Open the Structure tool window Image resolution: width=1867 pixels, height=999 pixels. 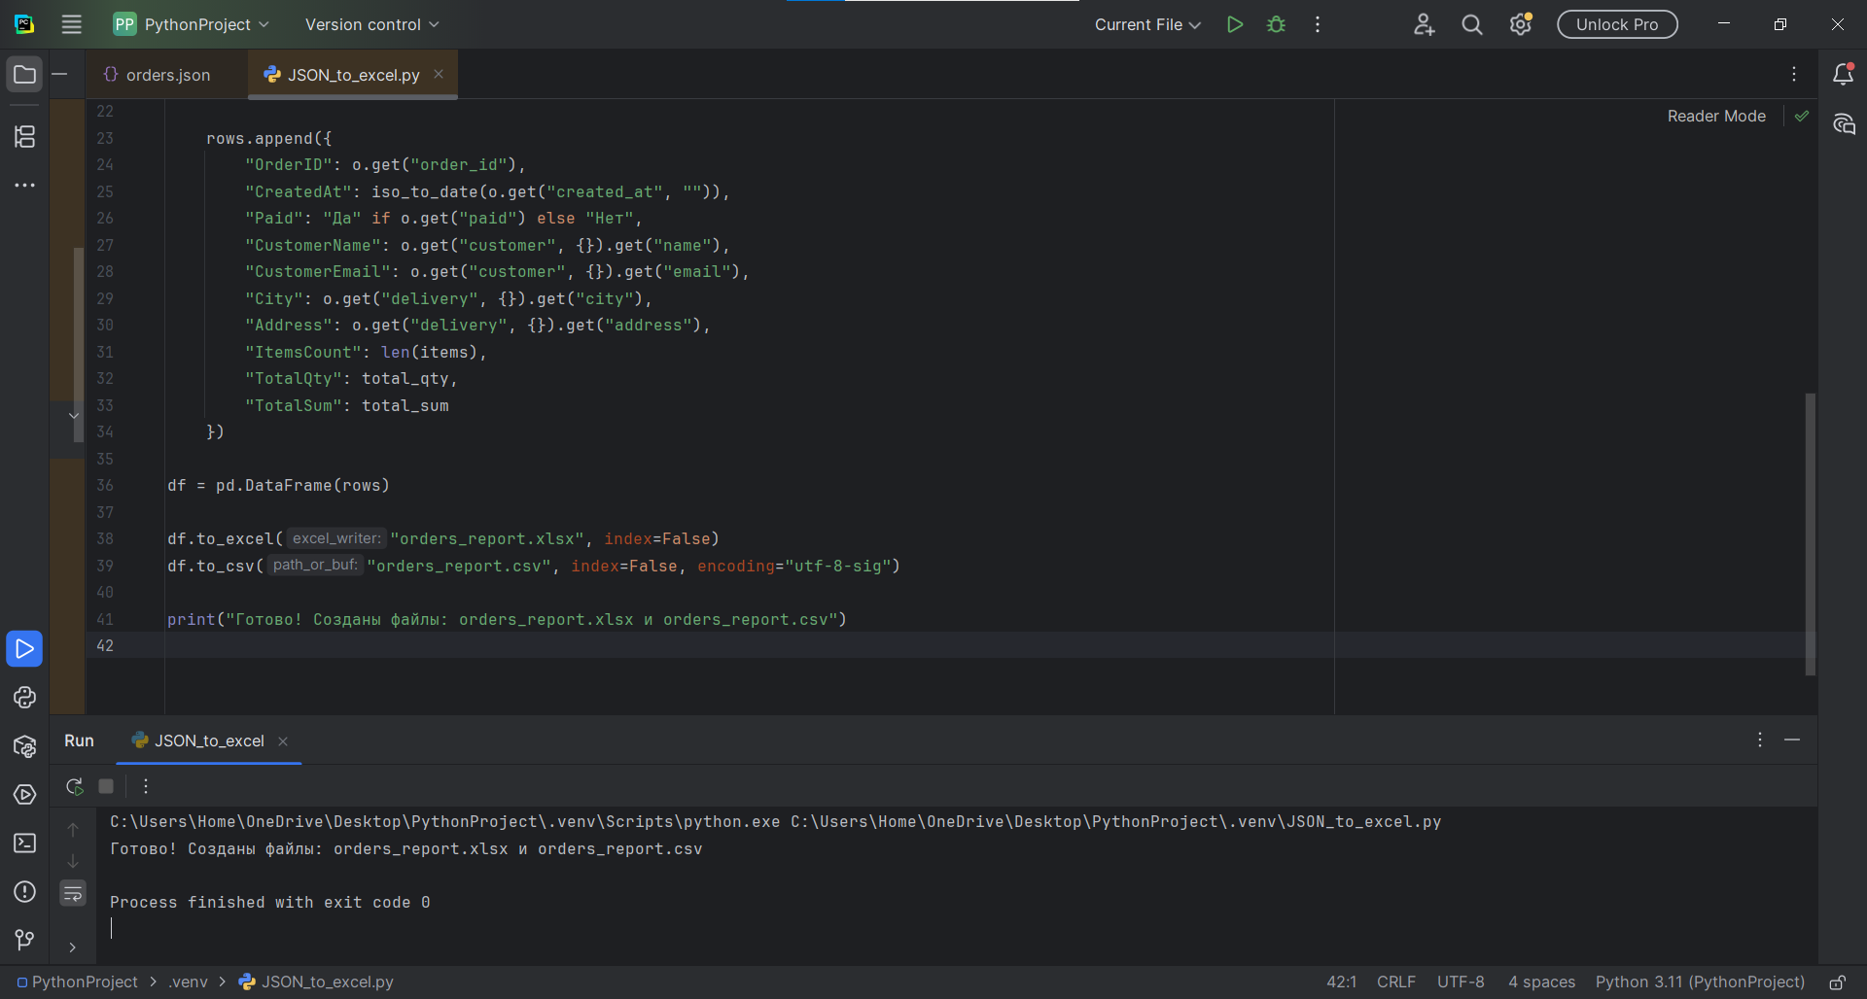(24, 136)
